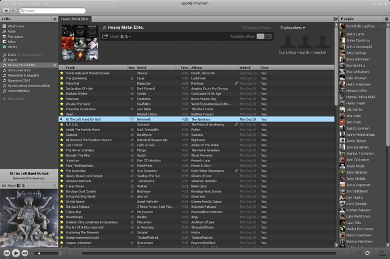
Task: Open the Help menu
Action: coord(46,4)
